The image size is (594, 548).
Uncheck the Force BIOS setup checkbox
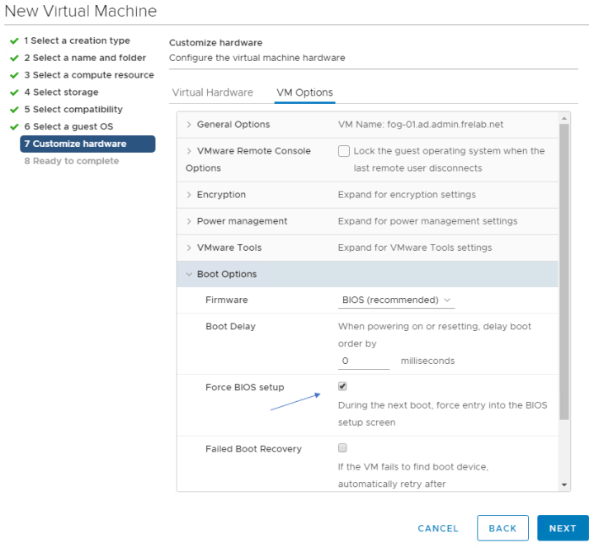tap(342, 386)
